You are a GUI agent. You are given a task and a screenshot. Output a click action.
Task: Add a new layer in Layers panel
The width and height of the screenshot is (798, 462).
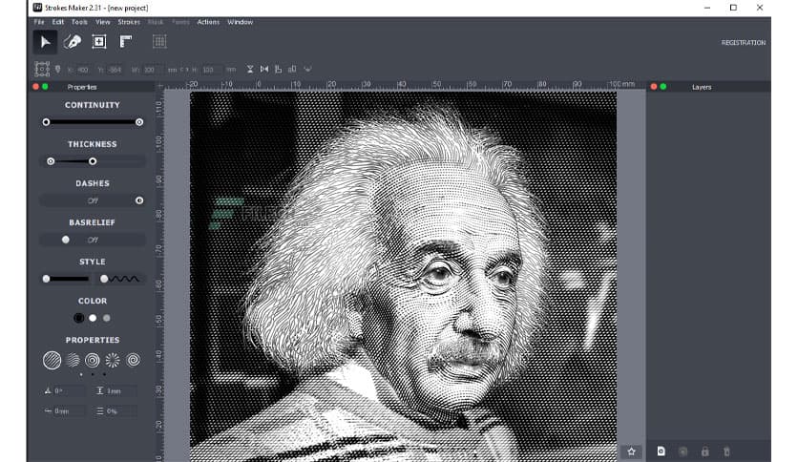click(661, 451)
